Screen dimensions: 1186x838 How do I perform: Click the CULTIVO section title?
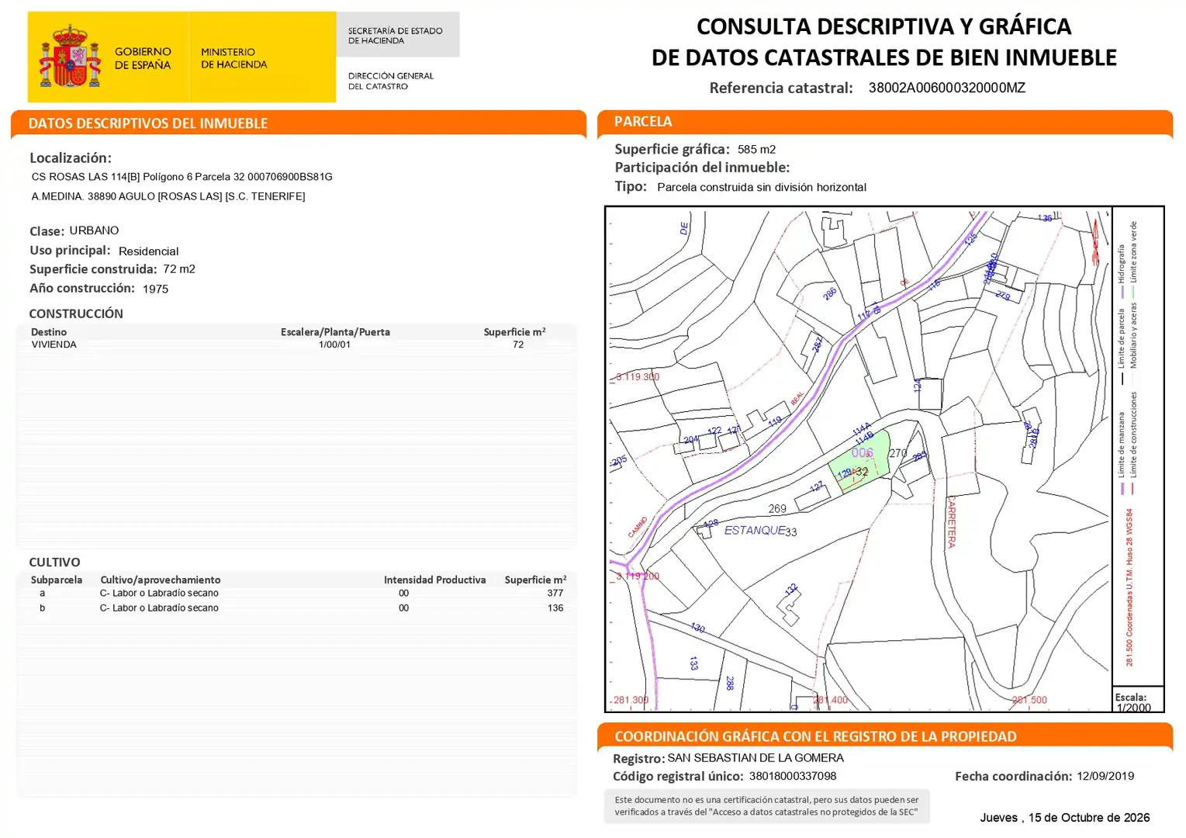54,563
